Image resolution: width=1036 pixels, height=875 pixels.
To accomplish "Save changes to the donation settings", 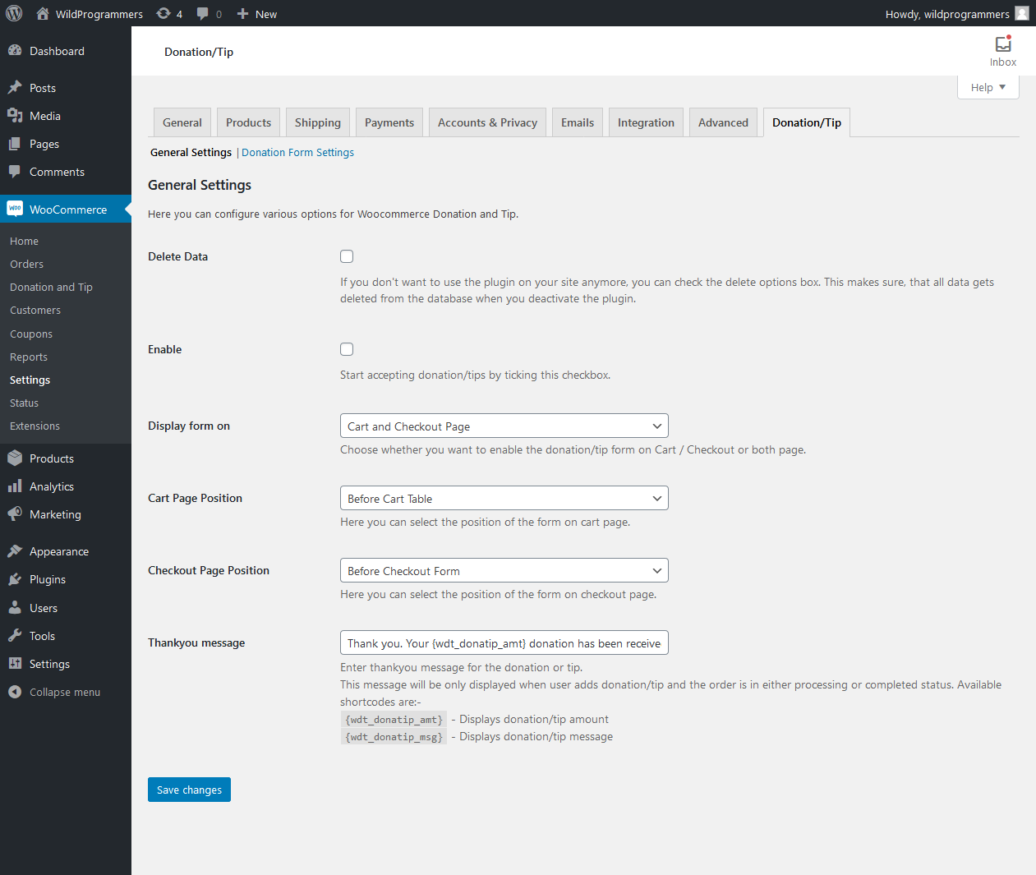I will 189,789.
